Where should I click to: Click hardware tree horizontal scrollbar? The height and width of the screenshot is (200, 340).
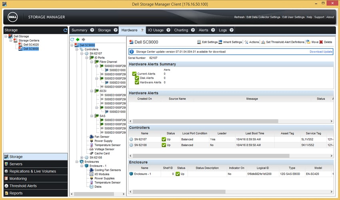coord(94,194)
